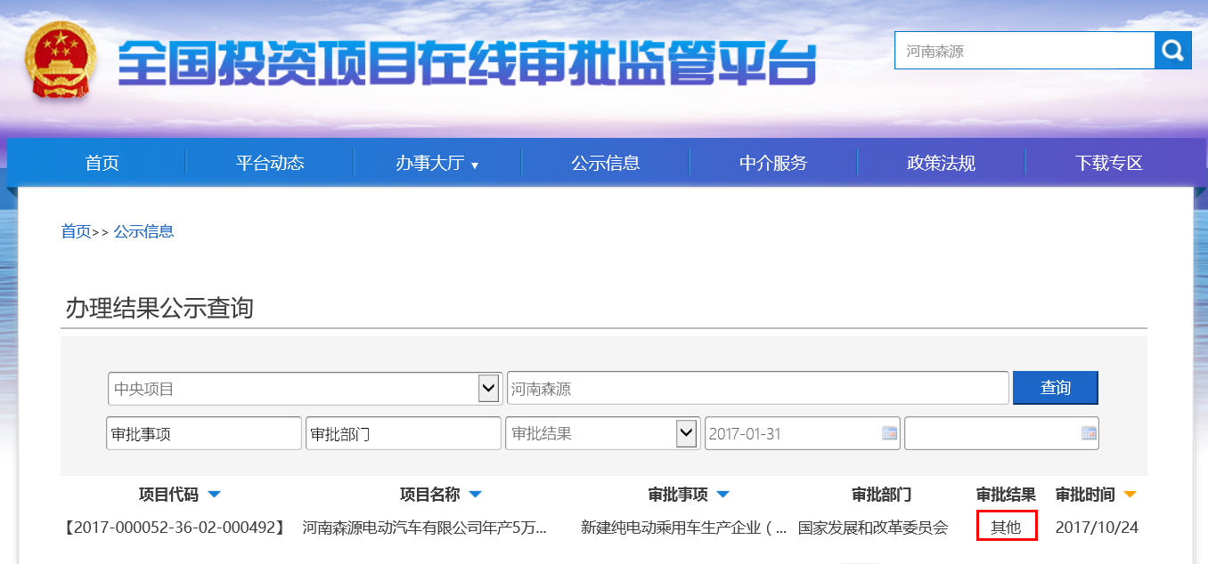Click the search magnifier icon
This screenshot has height=564, width=1208.
pyautogui.click(x=1173, y=50)
